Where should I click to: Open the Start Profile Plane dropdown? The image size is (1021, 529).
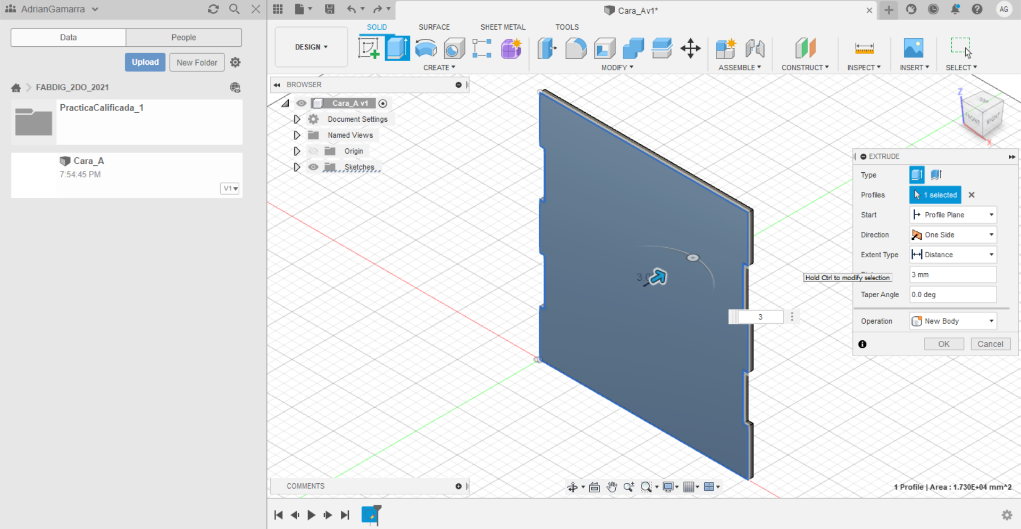(953, 215)
